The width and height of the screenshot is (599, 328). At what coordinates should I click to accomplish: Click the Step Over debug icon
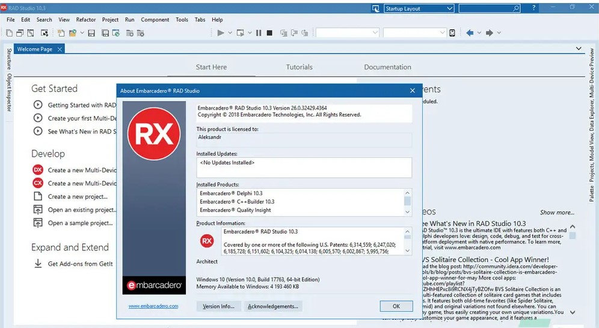click(x=294, y=33)
